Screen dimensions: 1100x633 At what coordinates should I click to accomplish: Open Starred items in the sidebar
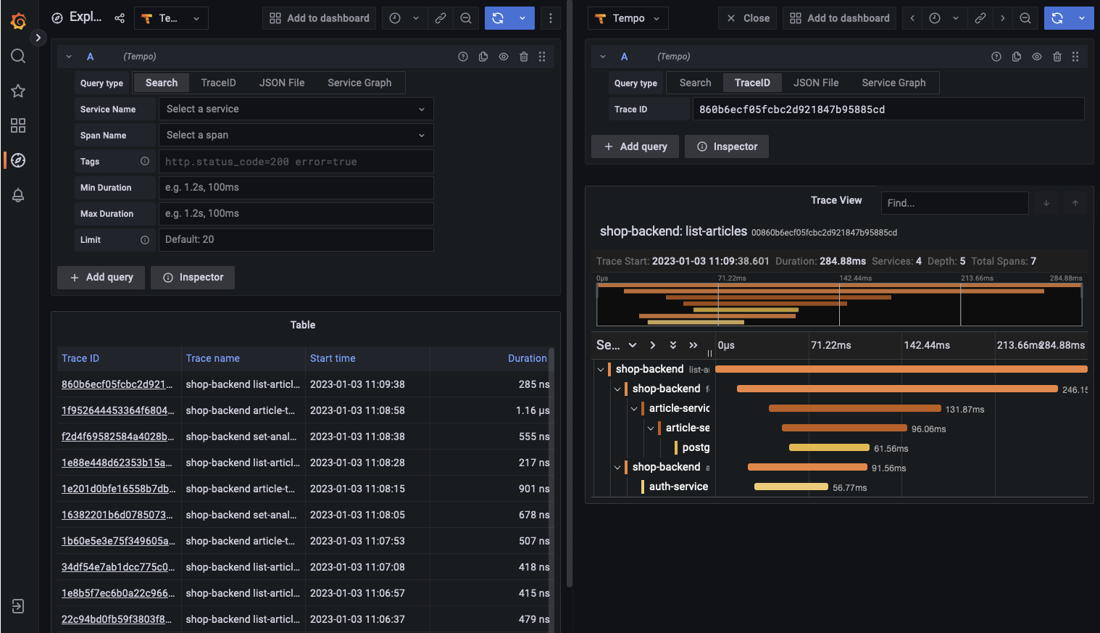coord(18,91)
